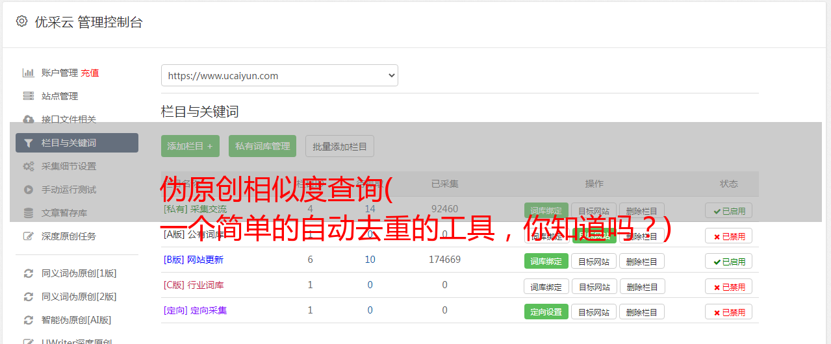The image size is (831, 344).
Task: Click 删除栏目 in the 网站更新 row
Action: pyautogui.click(x=642, y=262)
